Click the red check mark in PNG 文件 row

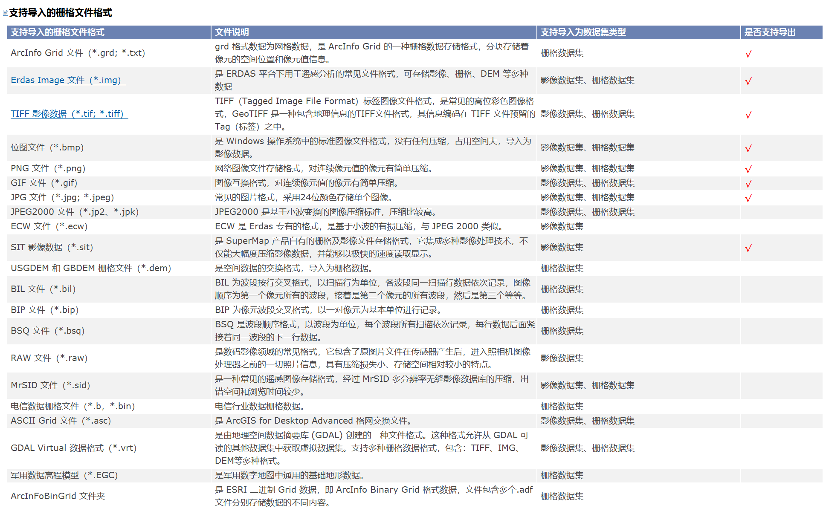pyautogui.click(x=748, y=170)
